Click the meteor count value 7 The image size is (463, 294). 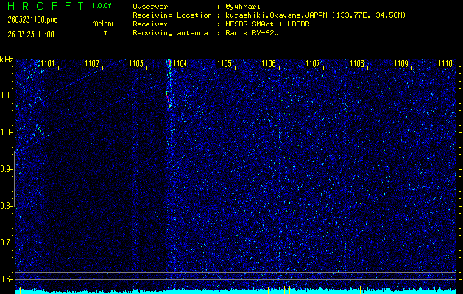(105, 34)
